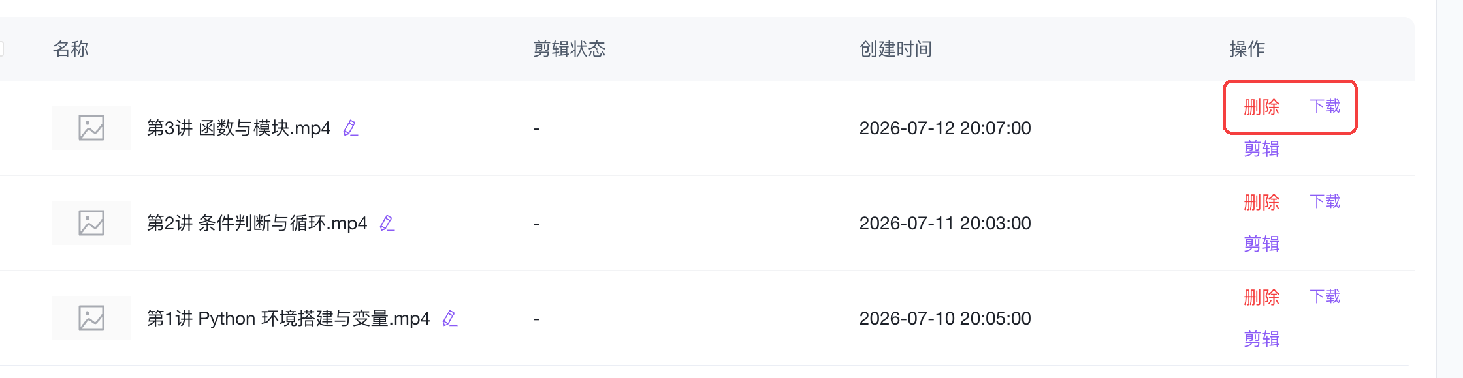Viewport: 1463px width, 378px height.
Task: Click 剪辑 for 第2讲 条件判断与循环.mp4
Action: point(1261,244)
